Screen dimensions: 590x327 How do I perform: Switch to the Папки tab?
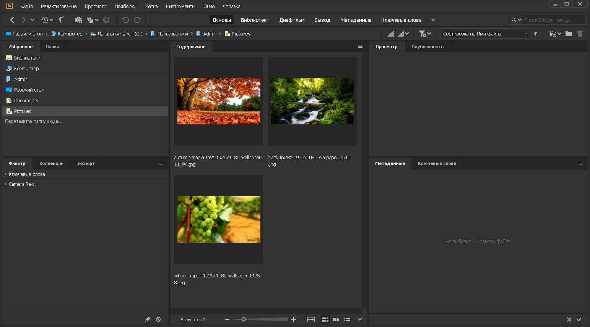(52, 47)
